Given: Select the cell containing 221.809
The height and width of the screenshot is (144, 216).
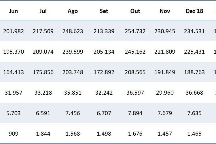Looking at the screenshot, I should 165,52.
